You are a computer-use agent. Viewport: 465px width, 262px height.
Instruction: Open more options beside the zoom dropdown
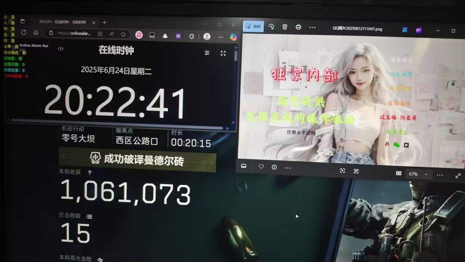[440, 175]
